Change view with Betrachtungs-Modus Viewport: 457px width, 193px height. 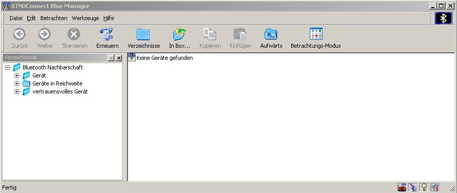315,38
